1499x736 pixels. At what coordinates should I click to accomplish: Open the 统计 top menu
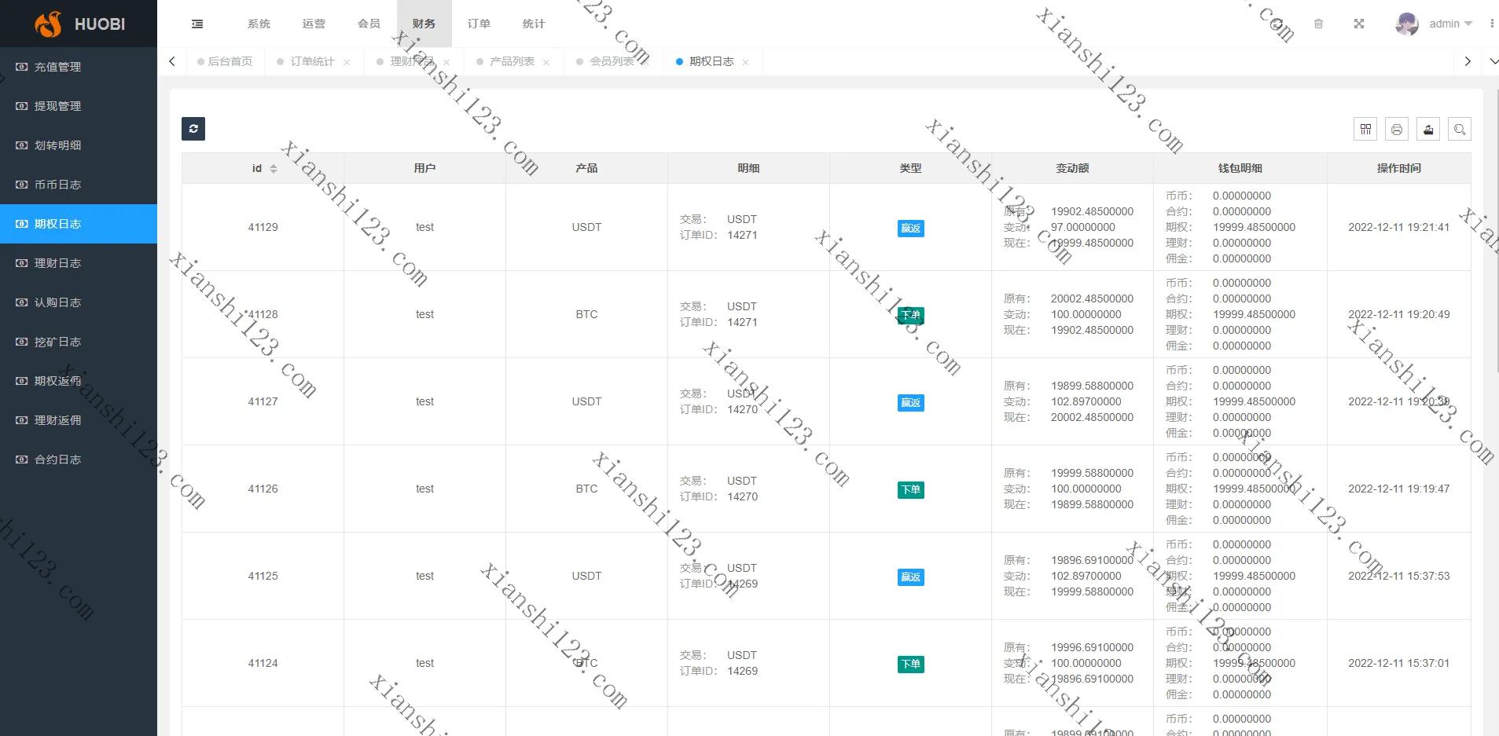click(x=534, y=24)
